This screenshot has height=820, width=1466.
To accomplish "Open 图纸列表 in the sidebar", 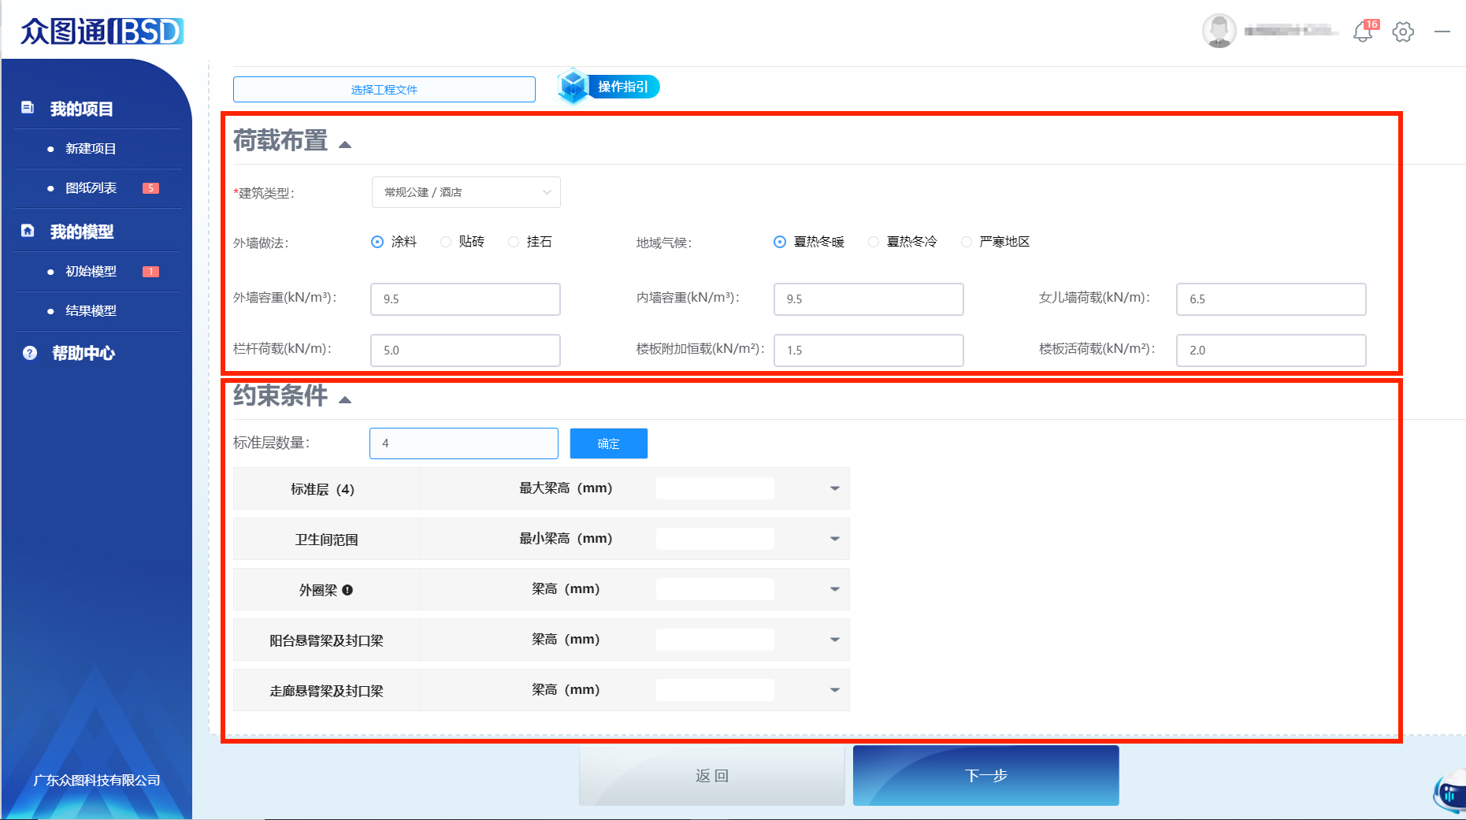I will (x=91, y=188).
